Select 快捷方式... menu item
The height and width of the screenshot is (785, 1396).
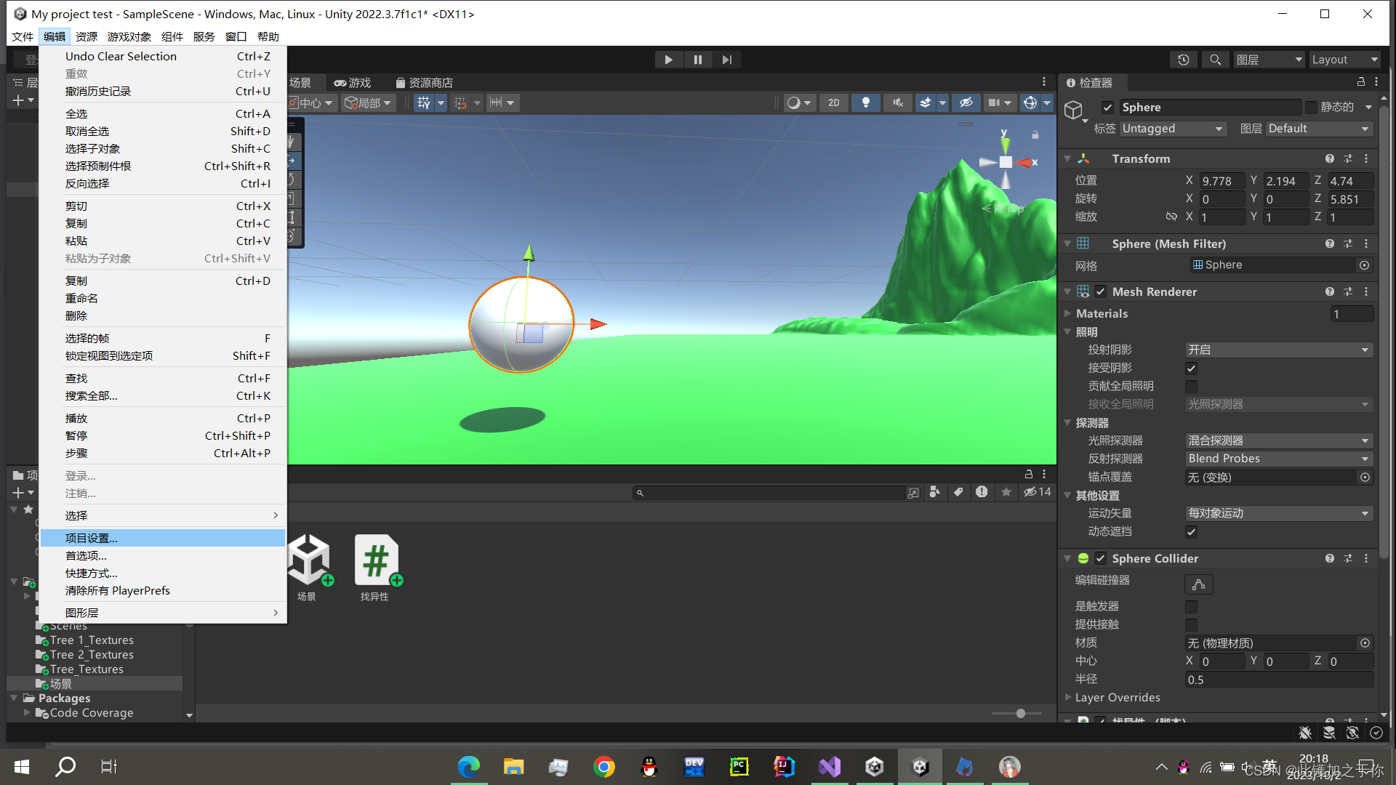[x=163, y=573]
